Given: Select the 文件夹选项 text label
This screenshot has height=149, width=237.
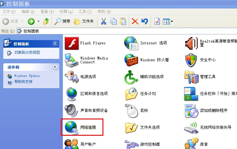Looking at the screenshot, I should point(150,127).
